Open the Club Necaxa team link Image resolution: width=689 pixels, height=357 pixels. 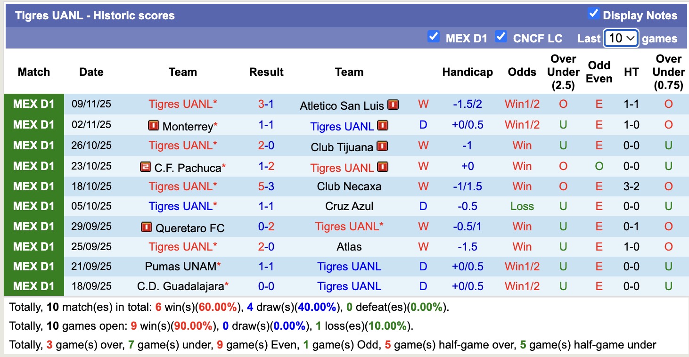coord(349,187)
